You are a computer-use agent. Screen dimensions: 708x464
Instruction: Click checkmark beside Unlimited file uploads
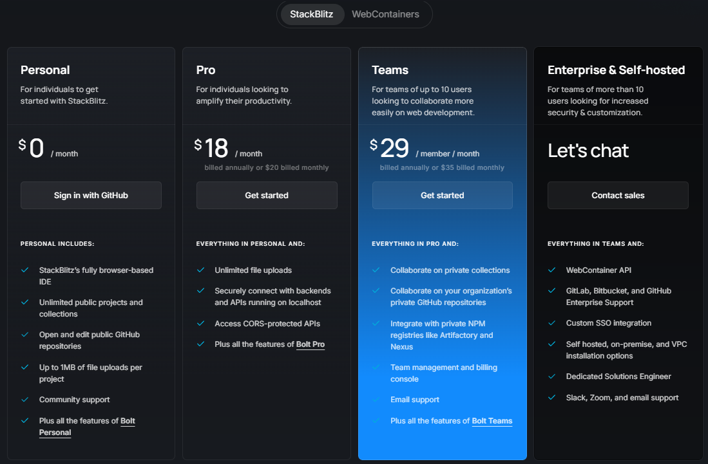200,270
